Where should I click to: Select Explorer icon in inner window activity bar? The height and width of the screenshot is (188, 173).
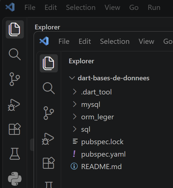[49, 63]
